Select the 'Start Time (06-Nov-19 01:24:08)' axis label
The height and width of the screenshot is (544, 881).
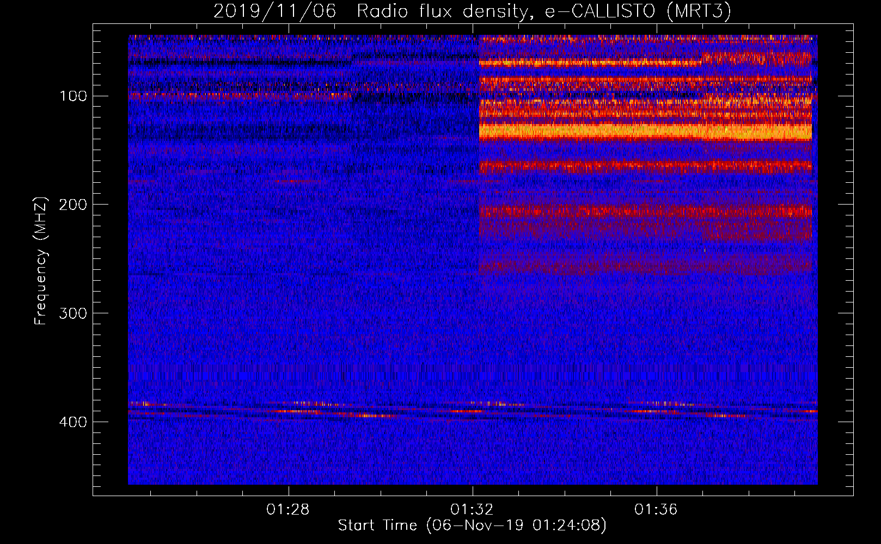472,526
